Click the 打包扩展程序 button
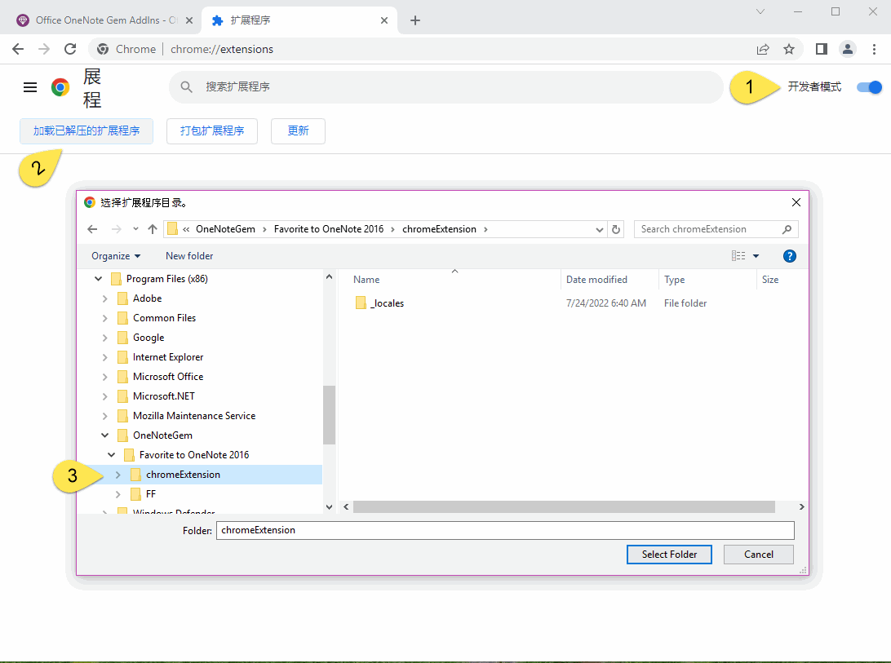The image size is (891, 663). tap(212, 131)
